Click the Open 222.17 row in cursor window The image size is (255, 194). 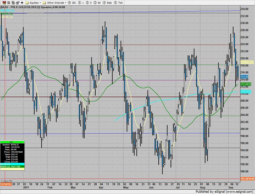(12, 154)
